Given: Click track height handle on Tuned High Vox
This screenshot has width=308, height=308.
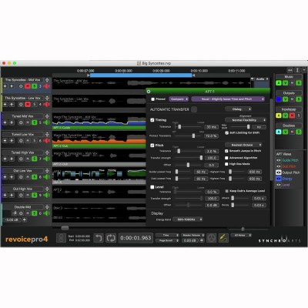Looking at the screenshot, I should coord(47,152).
